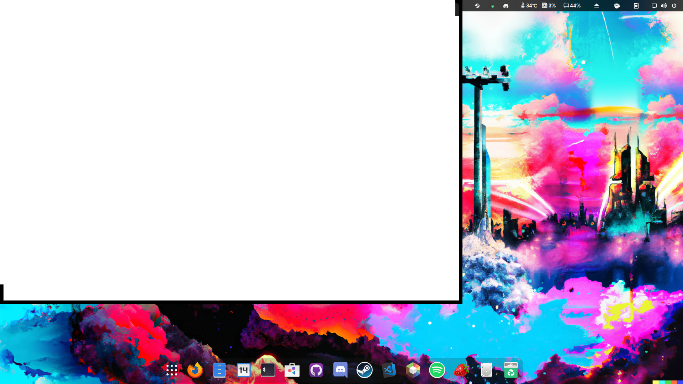Click the cloud sync status tray icon

pos(492,6)
